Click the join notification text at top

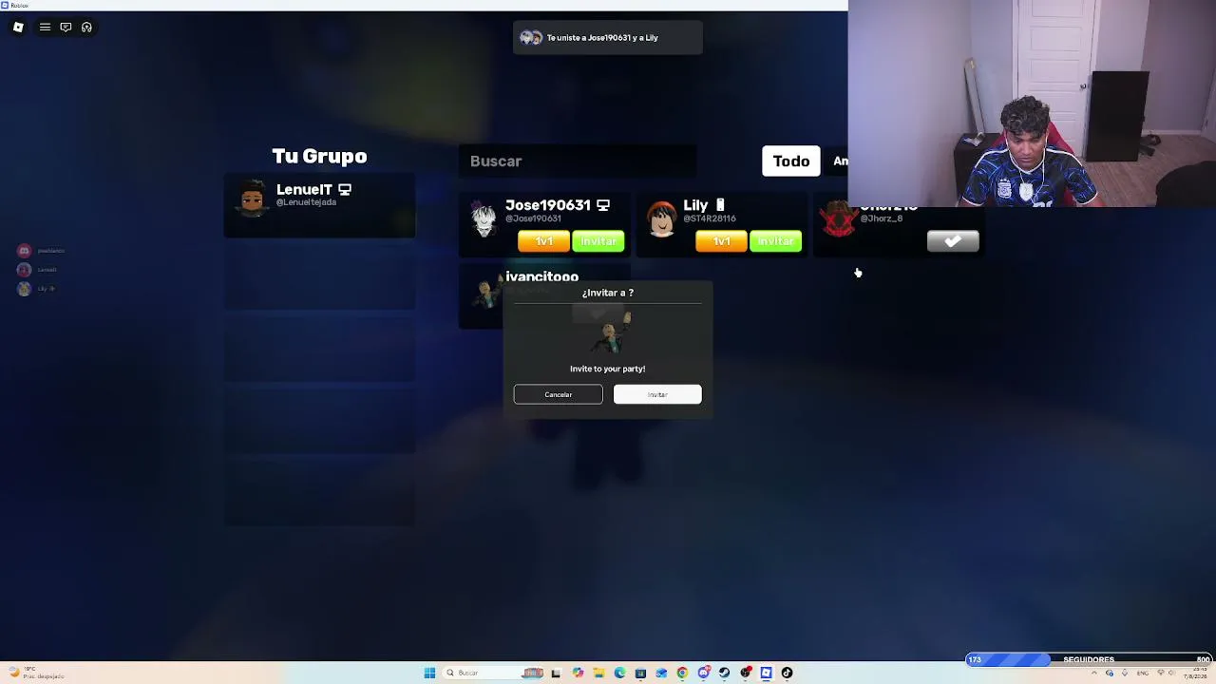(x=602, y=38)
